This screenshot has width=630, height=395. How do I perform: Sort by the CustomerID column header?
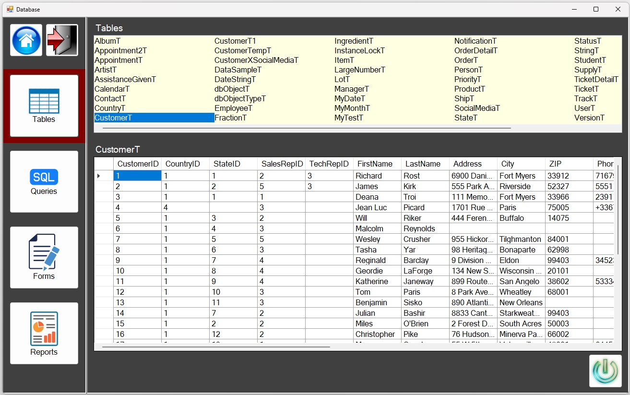[x=138, y=164]
